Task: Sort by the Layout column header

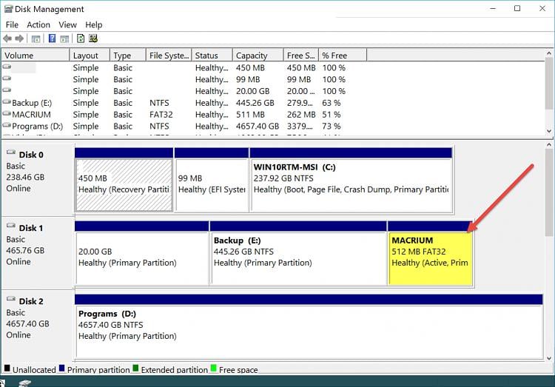Action: [x=90, y=55]
